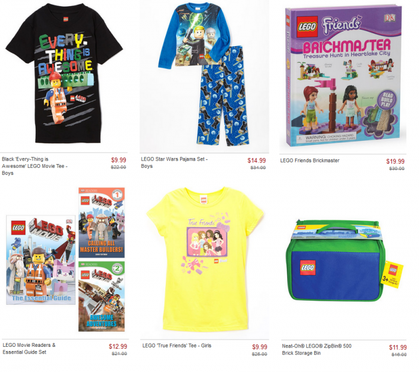The height and width of the screenshot is (372, 419).
Task: Click the $14.99 pajama set price
Action: [257, 161]
